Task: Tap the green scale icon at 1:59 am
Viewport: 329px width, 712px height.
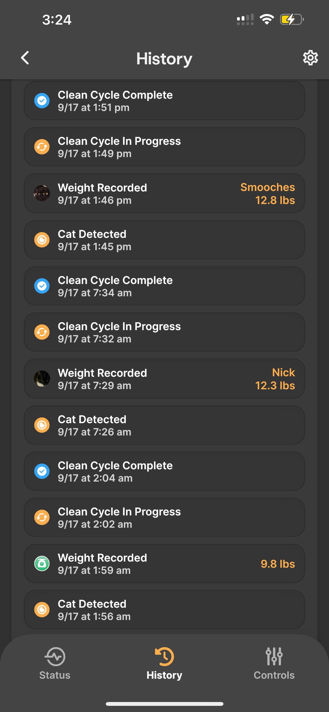Action: 42,564
